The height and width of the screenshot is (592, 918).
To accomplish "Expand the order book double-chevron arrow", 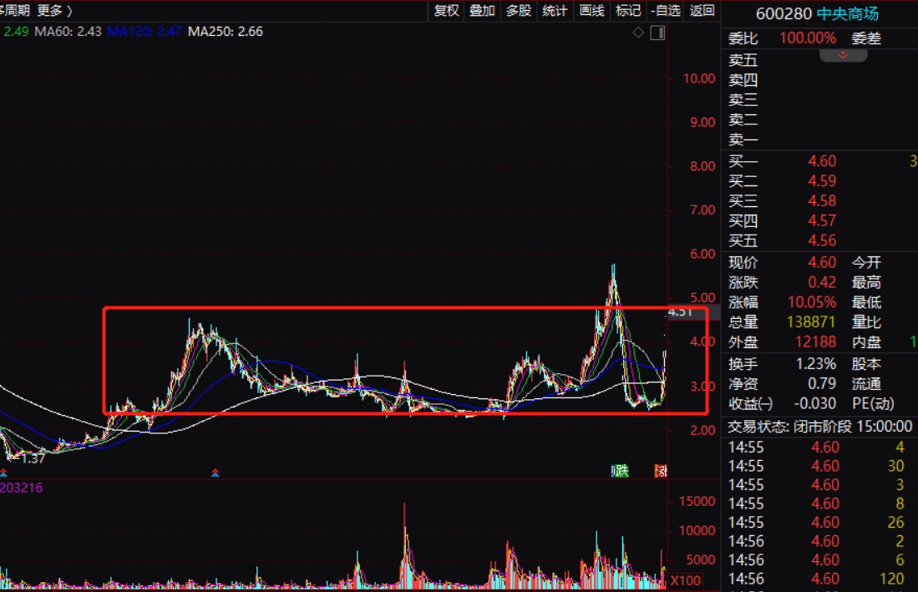I will [x=843, y=55].
